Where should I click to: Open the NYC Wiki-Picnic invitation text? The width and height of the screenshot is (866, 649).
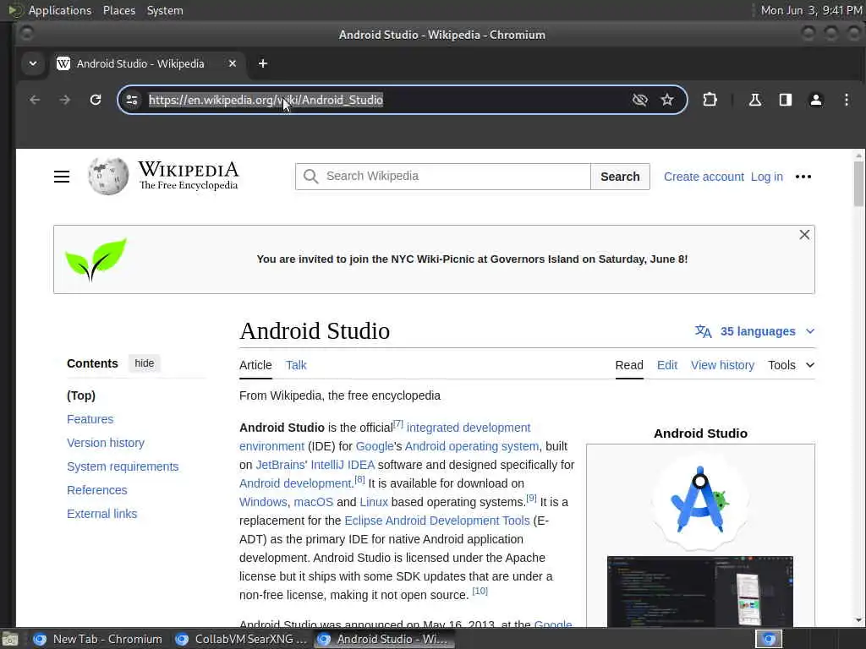click(x=472, y=259)
